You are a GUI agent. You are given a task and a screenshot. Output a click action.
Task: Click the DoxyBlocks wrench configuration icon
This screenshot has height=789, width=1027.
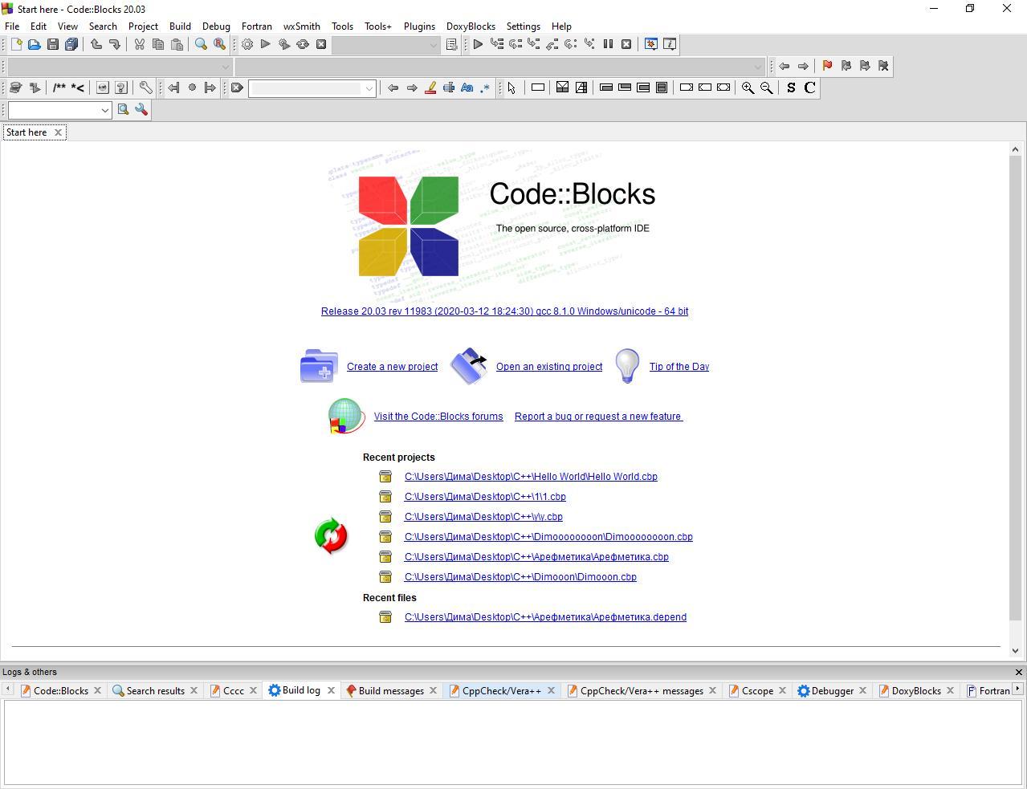pyautogui.click(x=146, y=88)
